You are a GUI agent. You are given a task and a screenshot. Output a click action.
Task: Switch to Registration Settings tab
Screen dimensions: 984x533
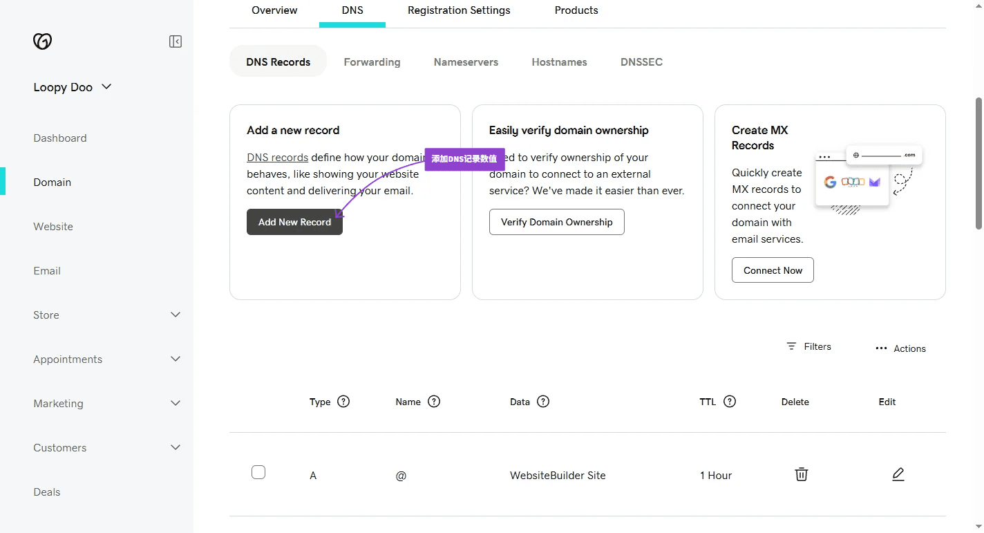point(459,10)
